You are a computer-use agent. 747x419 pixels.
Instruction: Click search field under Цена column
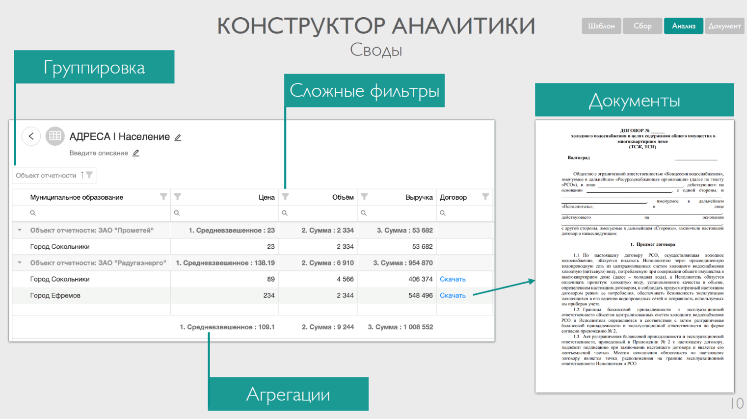224,213
